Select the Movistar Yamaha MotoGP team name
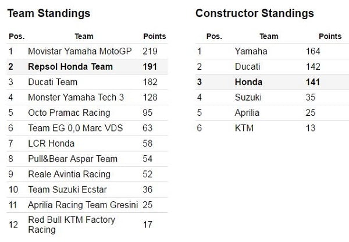349x242 pixels. click(x=79, y=51)
